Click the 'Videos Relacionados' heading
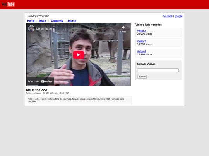Screen dimensions: 209x156 149,25
